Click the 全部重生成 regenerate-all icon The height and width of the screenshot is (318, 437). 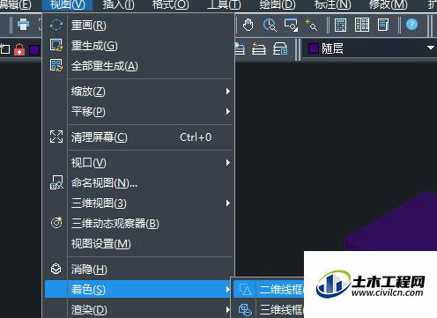[56, 65]
